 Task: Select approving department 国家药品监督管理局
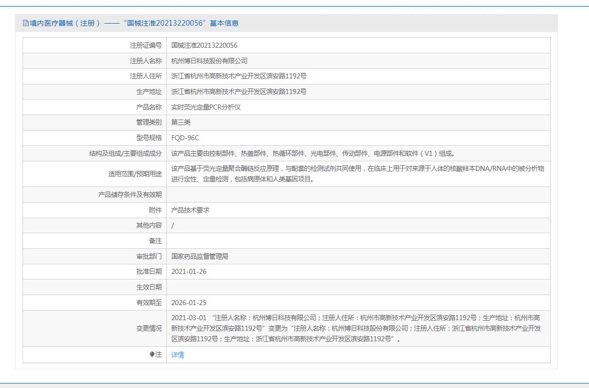200,256
